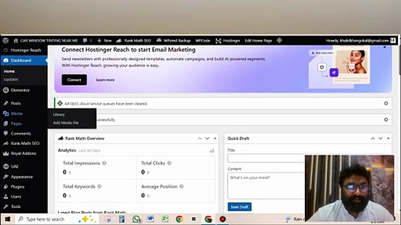Open WPCode in admin bar

pyautogui.click(x=203, y=41)
